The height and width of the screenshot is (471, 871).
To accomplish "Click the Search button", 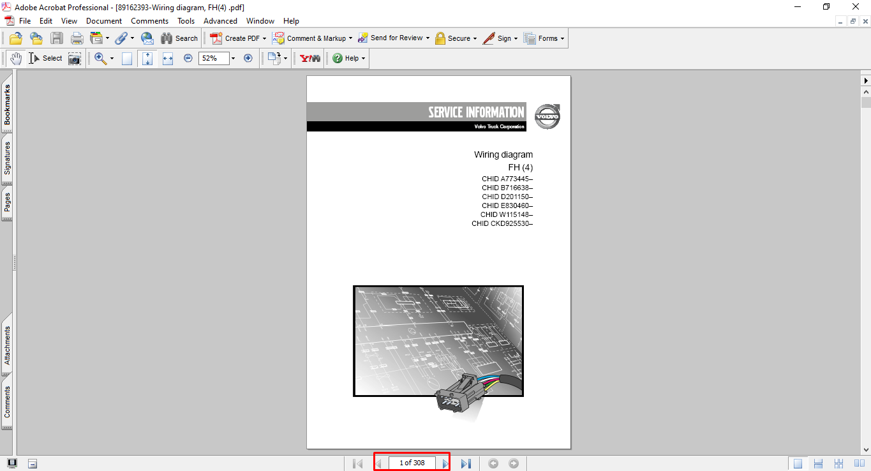I will [179, 38].
